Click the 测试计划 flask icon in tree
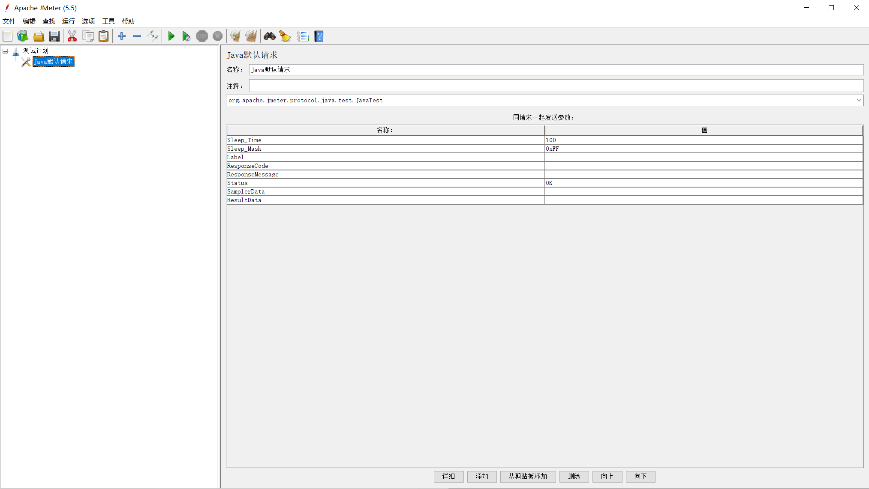Viewport: 869px width, 489px height. coord(16,51)
